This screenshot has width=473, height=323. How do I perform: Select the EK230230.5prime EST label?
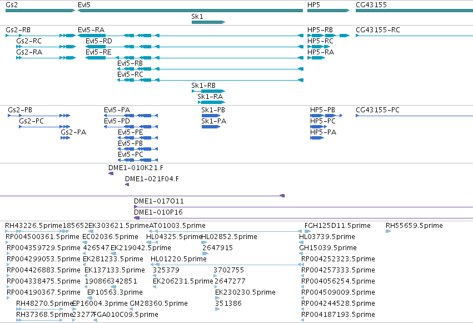[x=245, y=293]
